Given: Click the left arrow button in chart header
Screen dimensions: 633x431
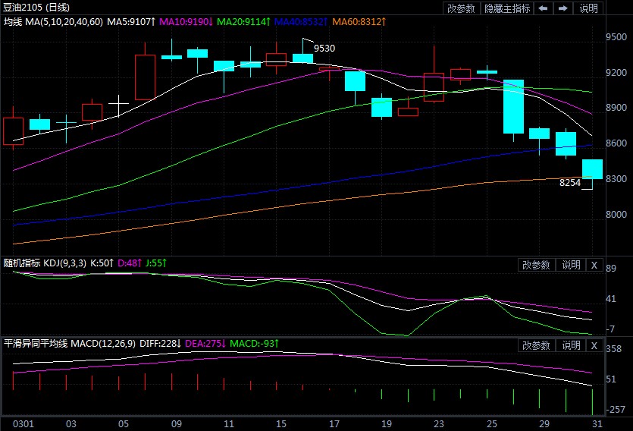Looking at the screenshot, I should [543, 8].
